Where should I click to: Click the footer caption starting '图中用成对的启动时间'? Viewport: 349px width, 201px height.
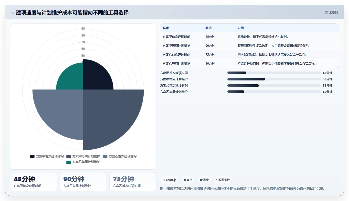(242, 188)
